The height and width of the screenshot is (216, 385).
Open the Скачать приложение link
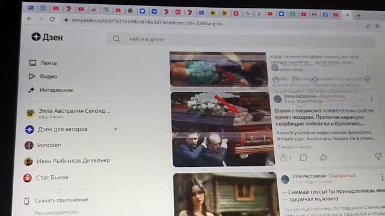[x=61, y=200]
